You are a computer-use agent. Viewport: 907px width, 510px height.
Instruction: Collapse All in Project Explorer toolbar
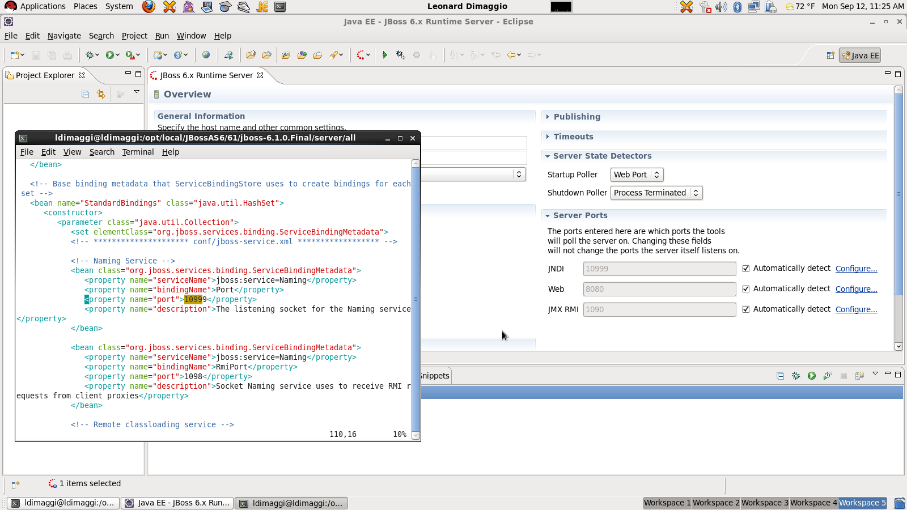tap(86, 95)
